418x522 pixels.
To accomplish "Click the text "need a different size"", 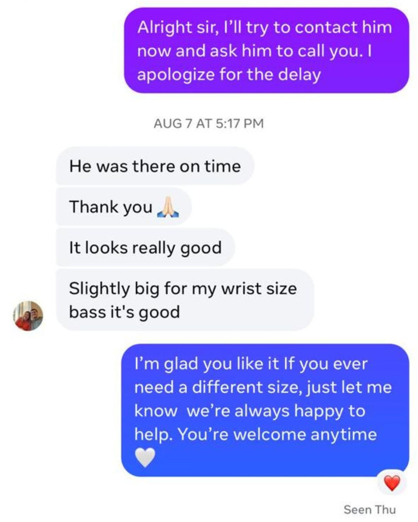I will (x=218, y=387).
